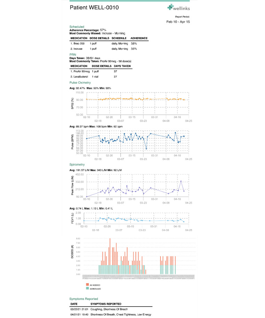Click the Wellinks green cross logo icon
The image size is (265, 318).
[x=170, y=7]
